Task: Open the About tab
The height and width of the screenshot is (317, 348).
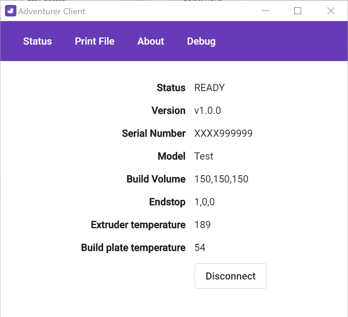Action: tap(151, 41)
